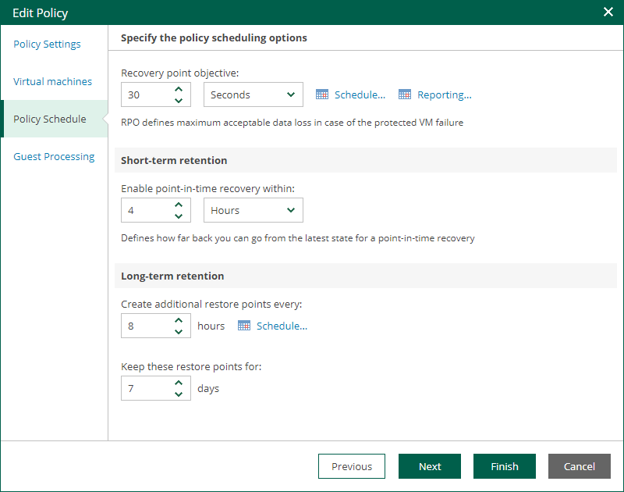624x492 pixels.
Task: Open the Policy Settings step
Action: click(x=47, y=44)
